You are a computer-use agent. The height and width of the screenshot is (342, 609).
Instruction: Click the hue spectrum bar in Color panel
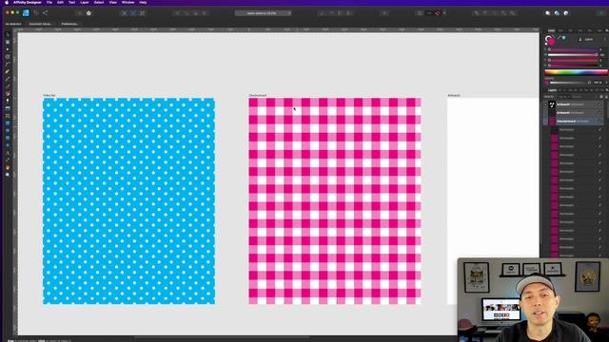576,72
